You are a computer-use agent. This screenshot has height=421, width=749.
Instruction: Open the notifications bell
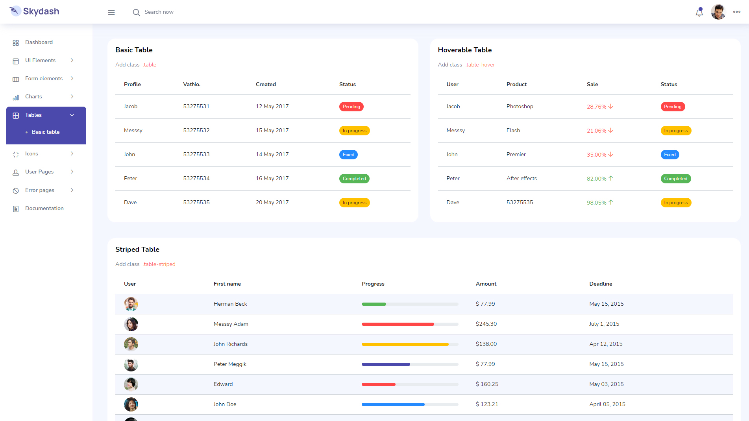(x=699, y=12)
